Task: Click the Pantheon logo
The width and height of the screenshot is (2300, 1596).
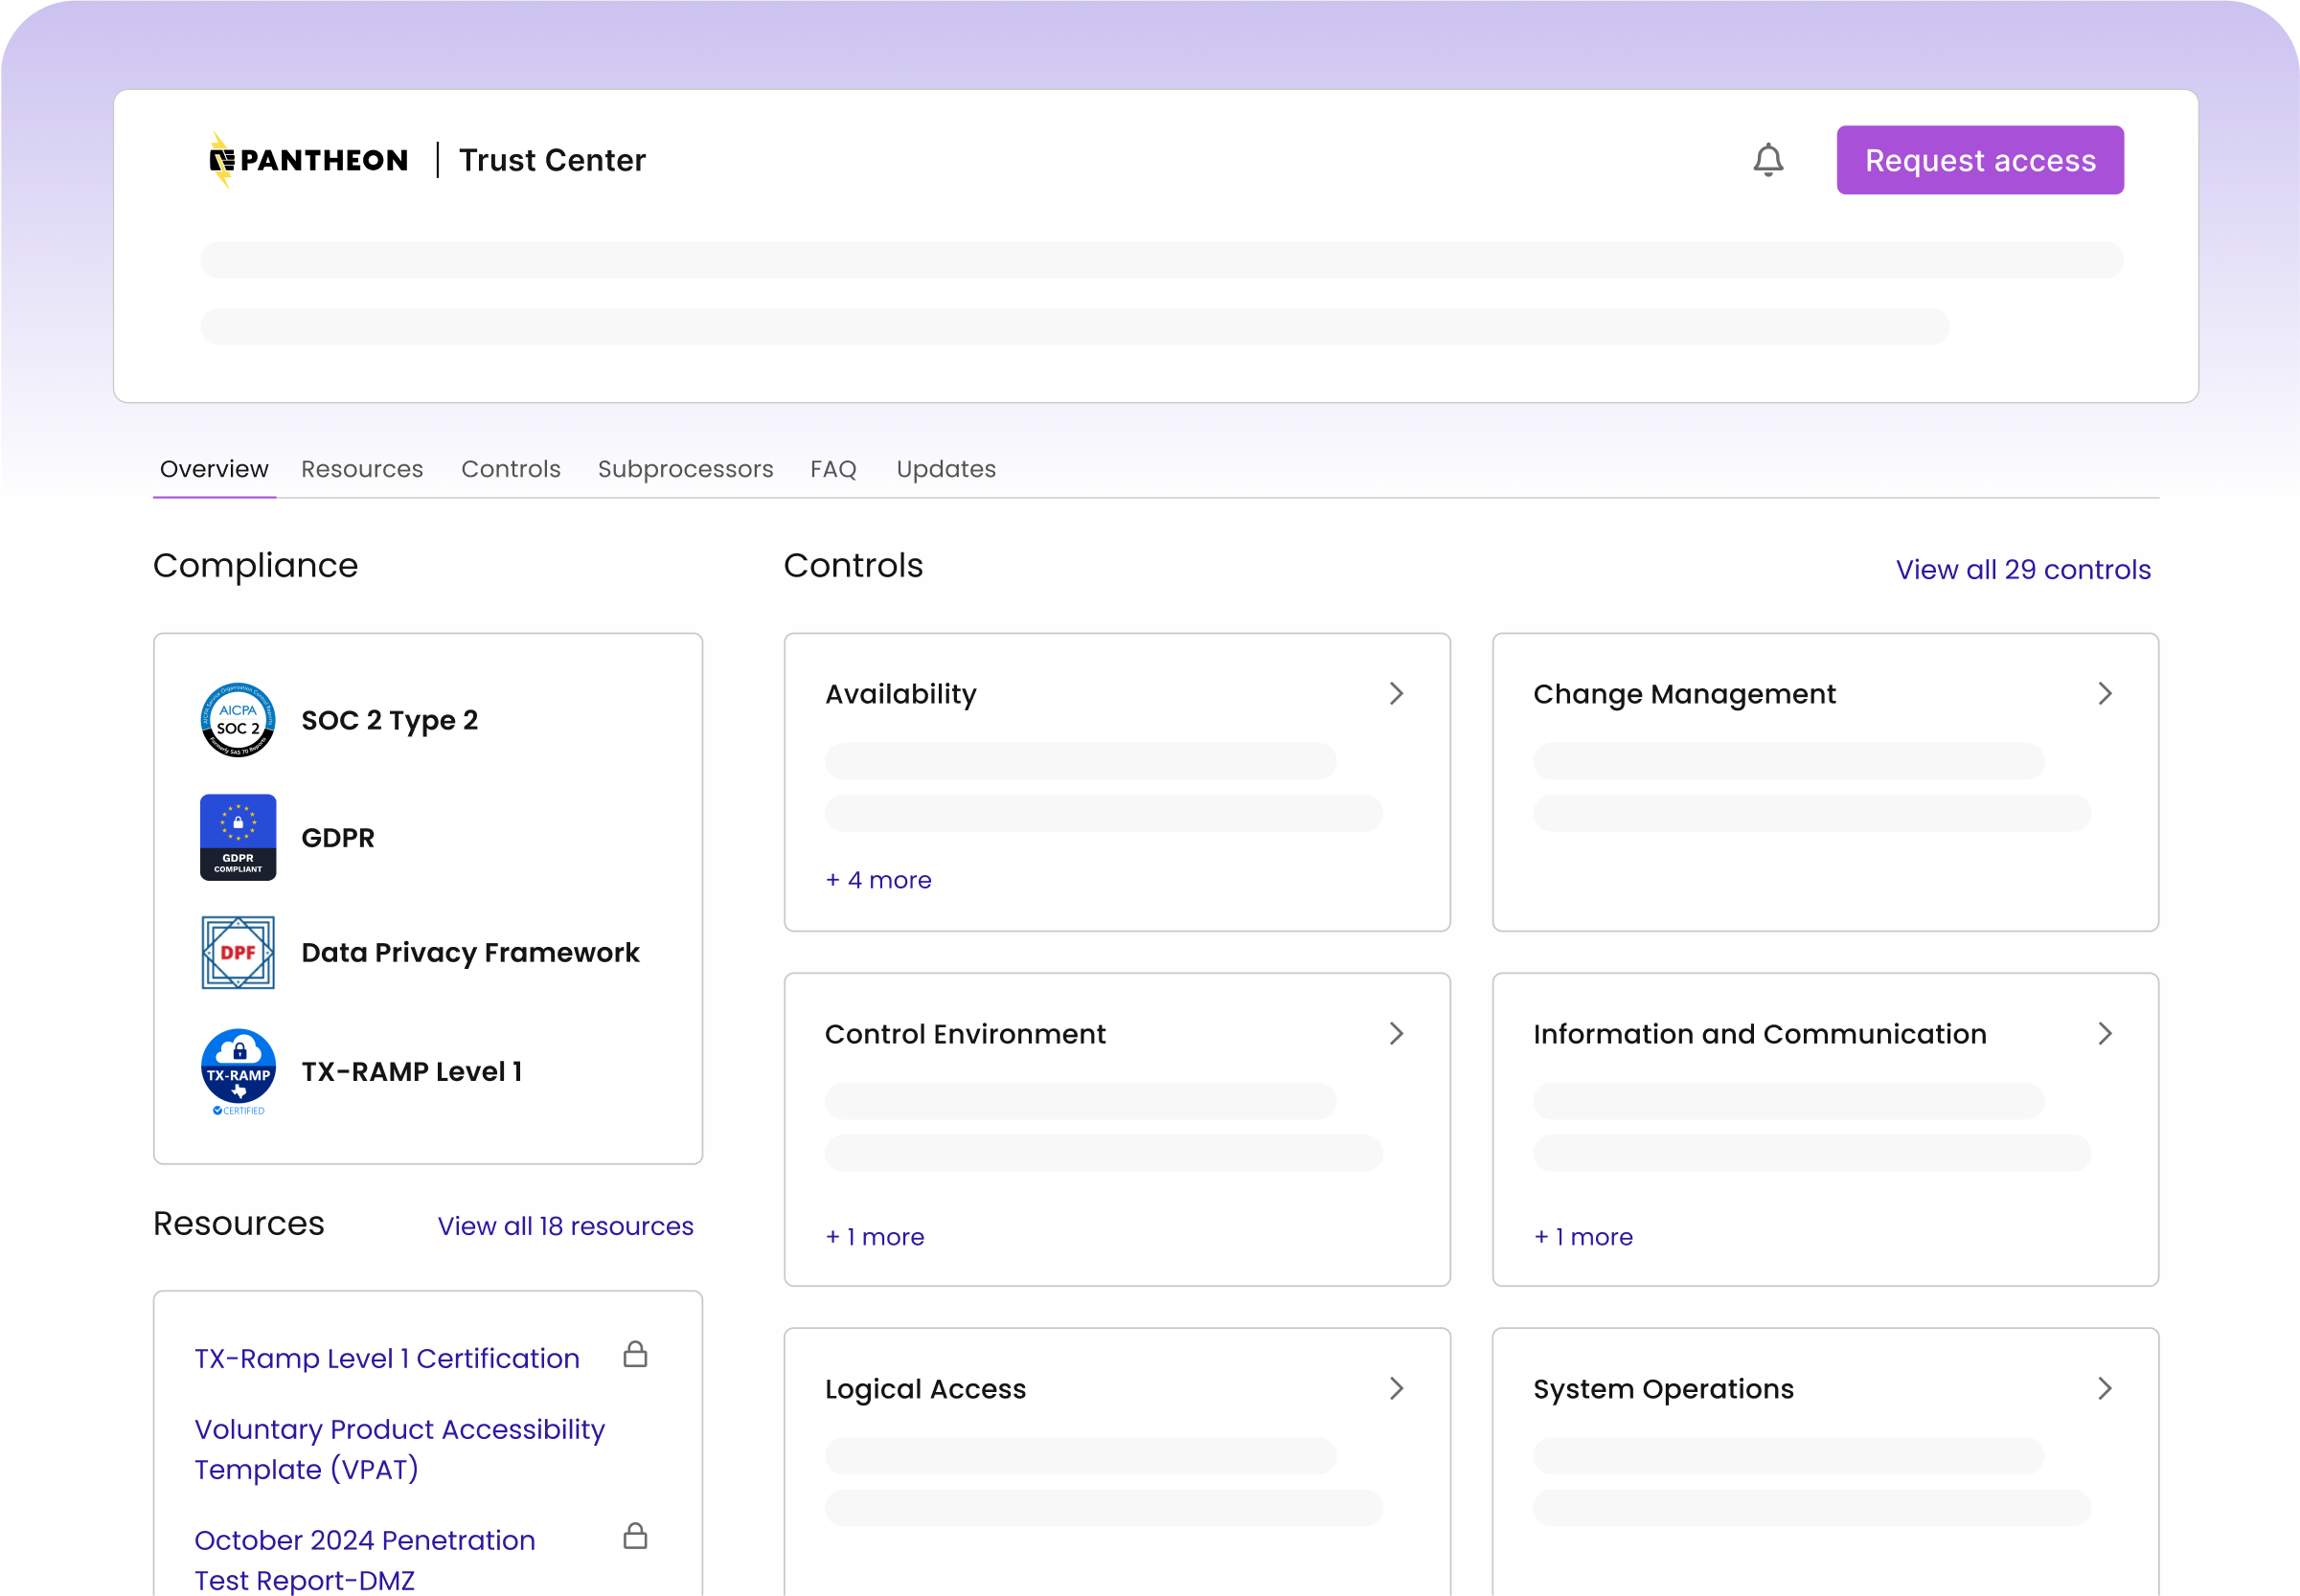Action: [x=308, y=160]
